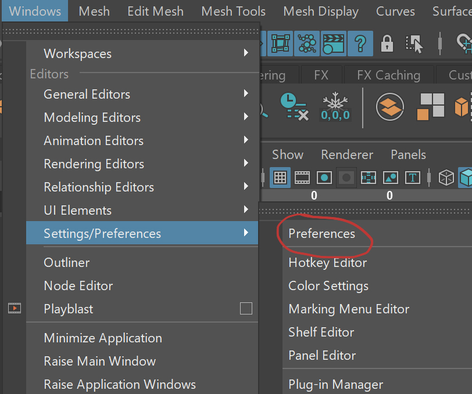Toggle the viewport grid button
Screen dimensions: 472x394
pyautogui.click(x=280, y=178)
